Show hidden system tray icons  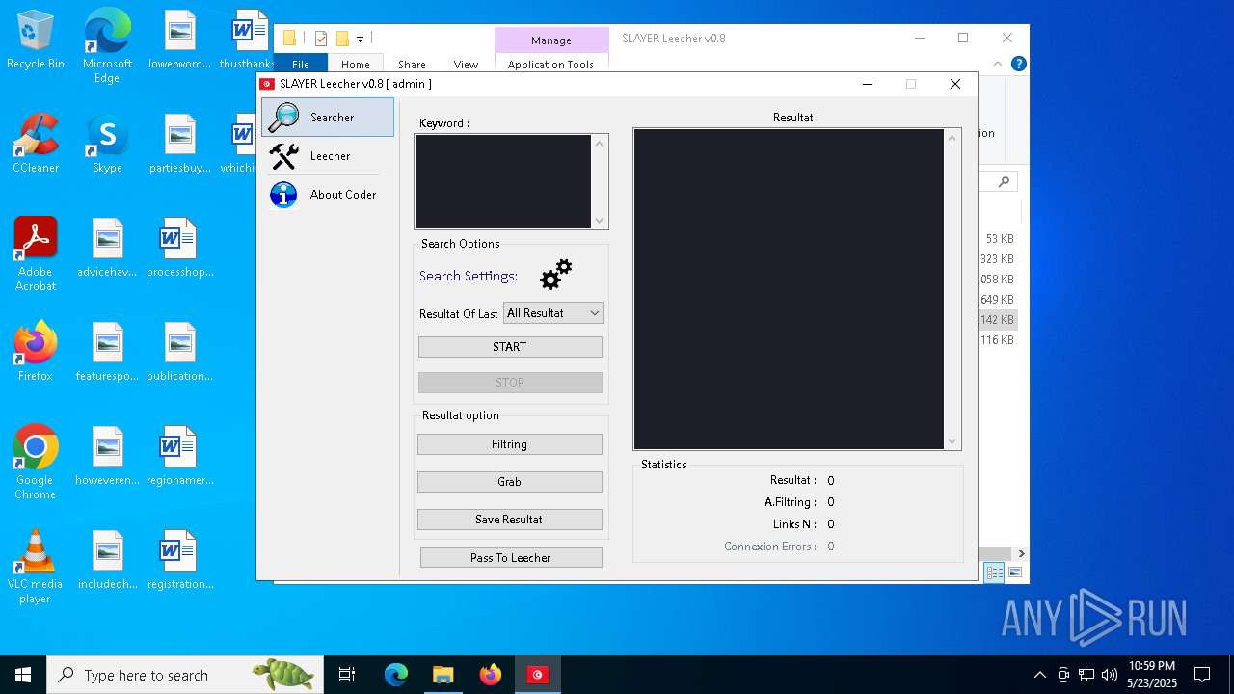1039,675
